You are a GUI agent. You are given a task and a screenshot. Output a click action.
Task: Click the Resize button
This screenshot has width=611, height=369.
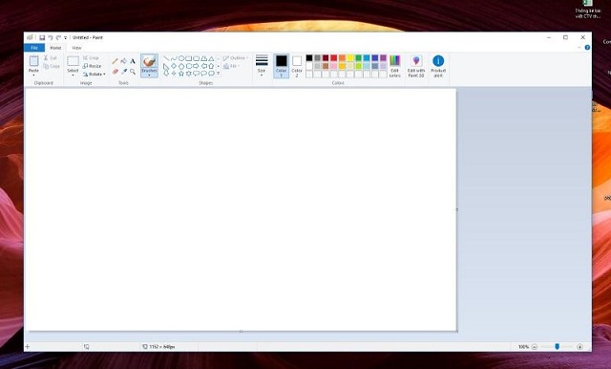92,66
